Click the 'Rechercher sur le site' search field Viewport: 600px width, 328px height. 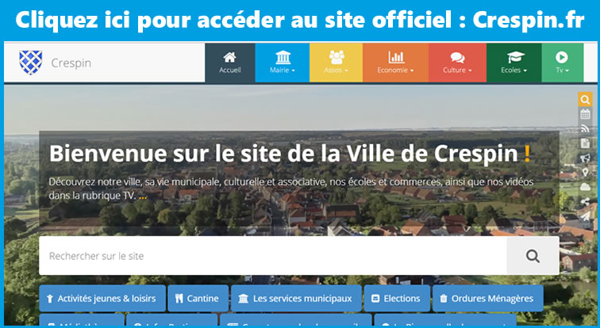[273, 255]
